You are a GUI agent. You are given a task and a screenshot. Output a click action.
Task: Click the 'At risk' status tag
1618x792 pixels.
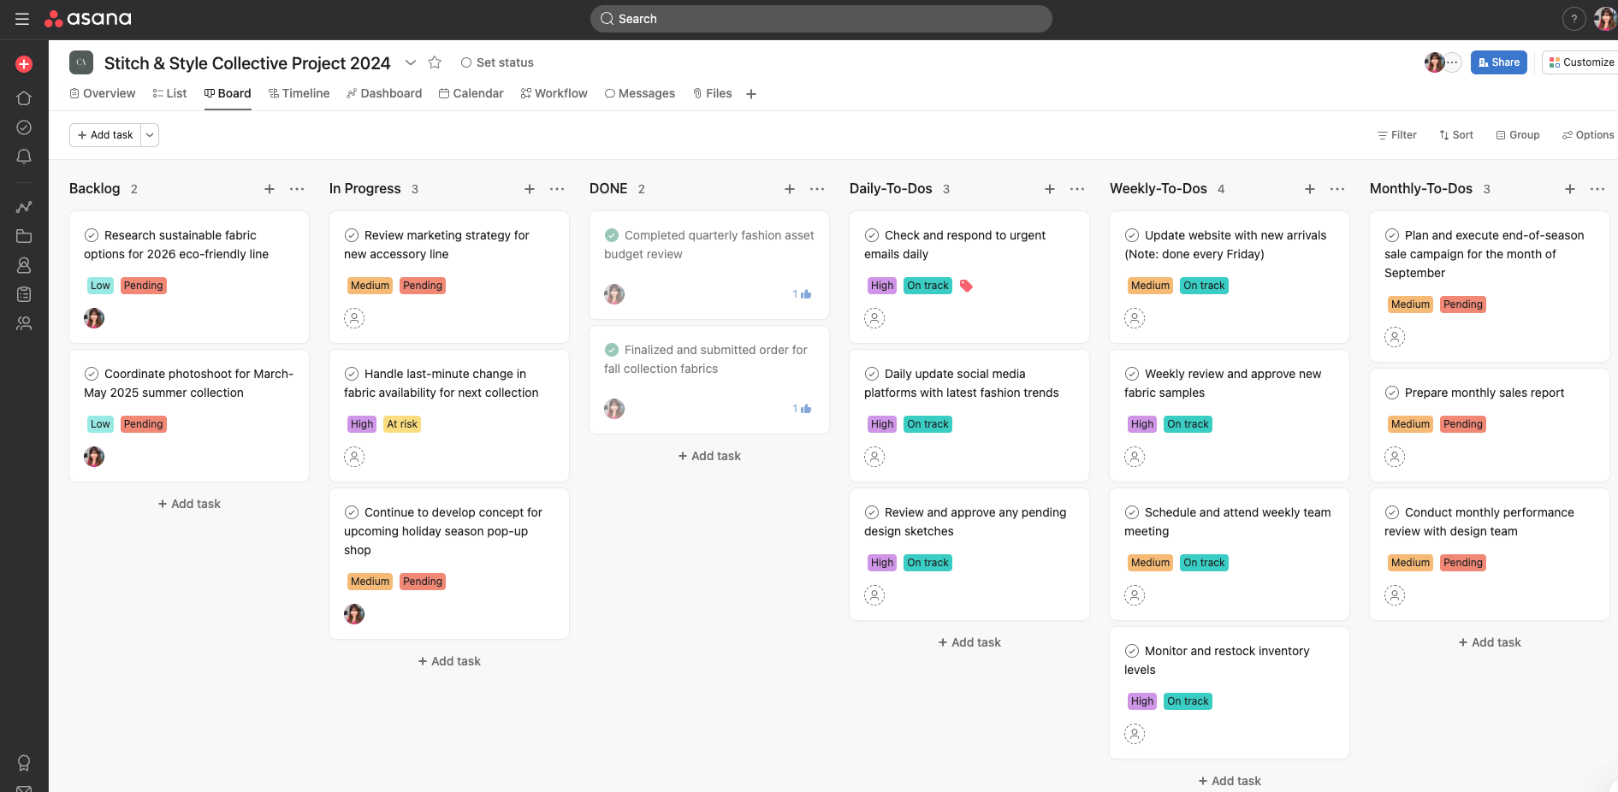point(402,424)
